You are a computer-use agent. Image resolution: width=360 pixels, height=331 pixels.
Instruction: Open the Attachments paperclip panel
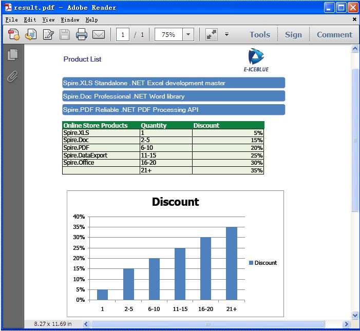tap(12, 76)
